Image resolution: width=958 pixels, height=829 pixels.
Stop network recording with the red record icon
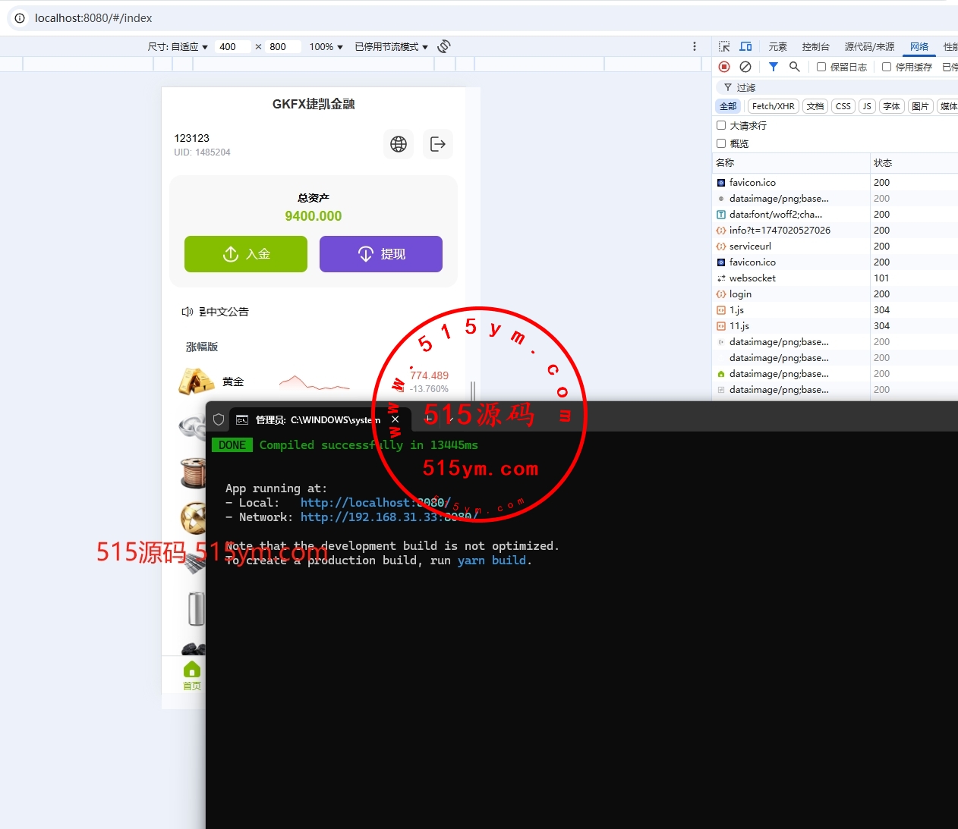(724, 67)
